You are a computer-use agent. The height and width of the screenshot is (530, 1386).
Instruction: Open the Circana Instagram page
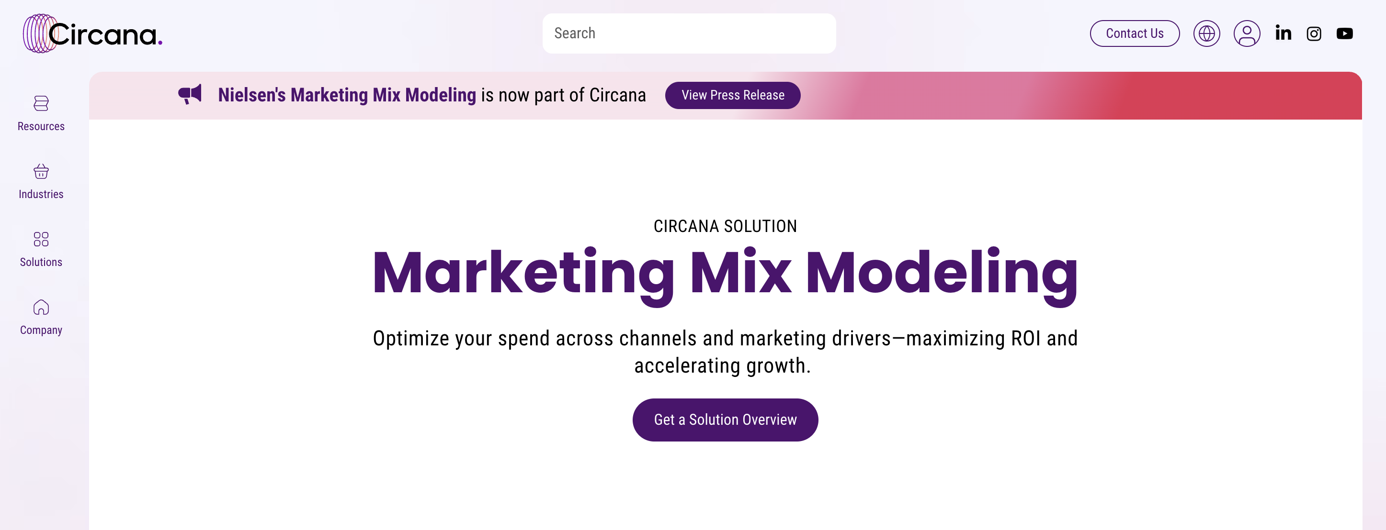coord(1314,33)
